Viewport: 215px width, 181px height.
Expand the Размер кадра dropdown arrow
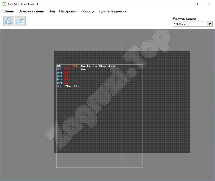(210, 24)
